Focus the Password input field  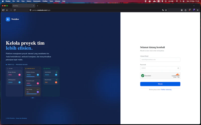click(160, 68)
